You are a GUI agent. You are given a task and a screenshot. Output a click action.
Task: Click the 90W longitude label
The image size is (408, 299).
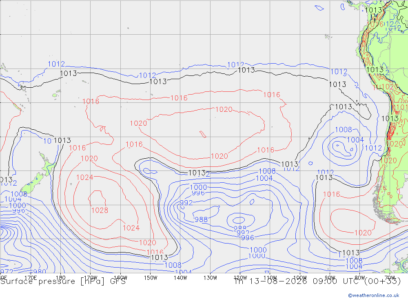coord(330,278)
